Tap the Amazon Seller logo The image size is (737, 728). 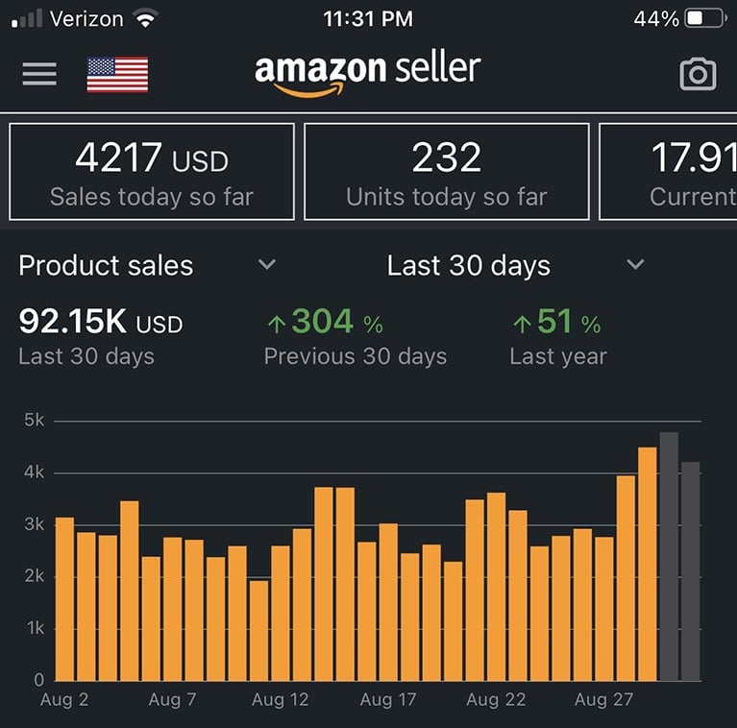tap(367, 73)
